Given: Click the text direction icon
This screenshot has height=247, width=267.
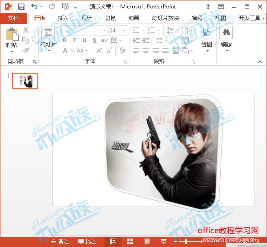Looking at the screenshot, I should (186, 30).
